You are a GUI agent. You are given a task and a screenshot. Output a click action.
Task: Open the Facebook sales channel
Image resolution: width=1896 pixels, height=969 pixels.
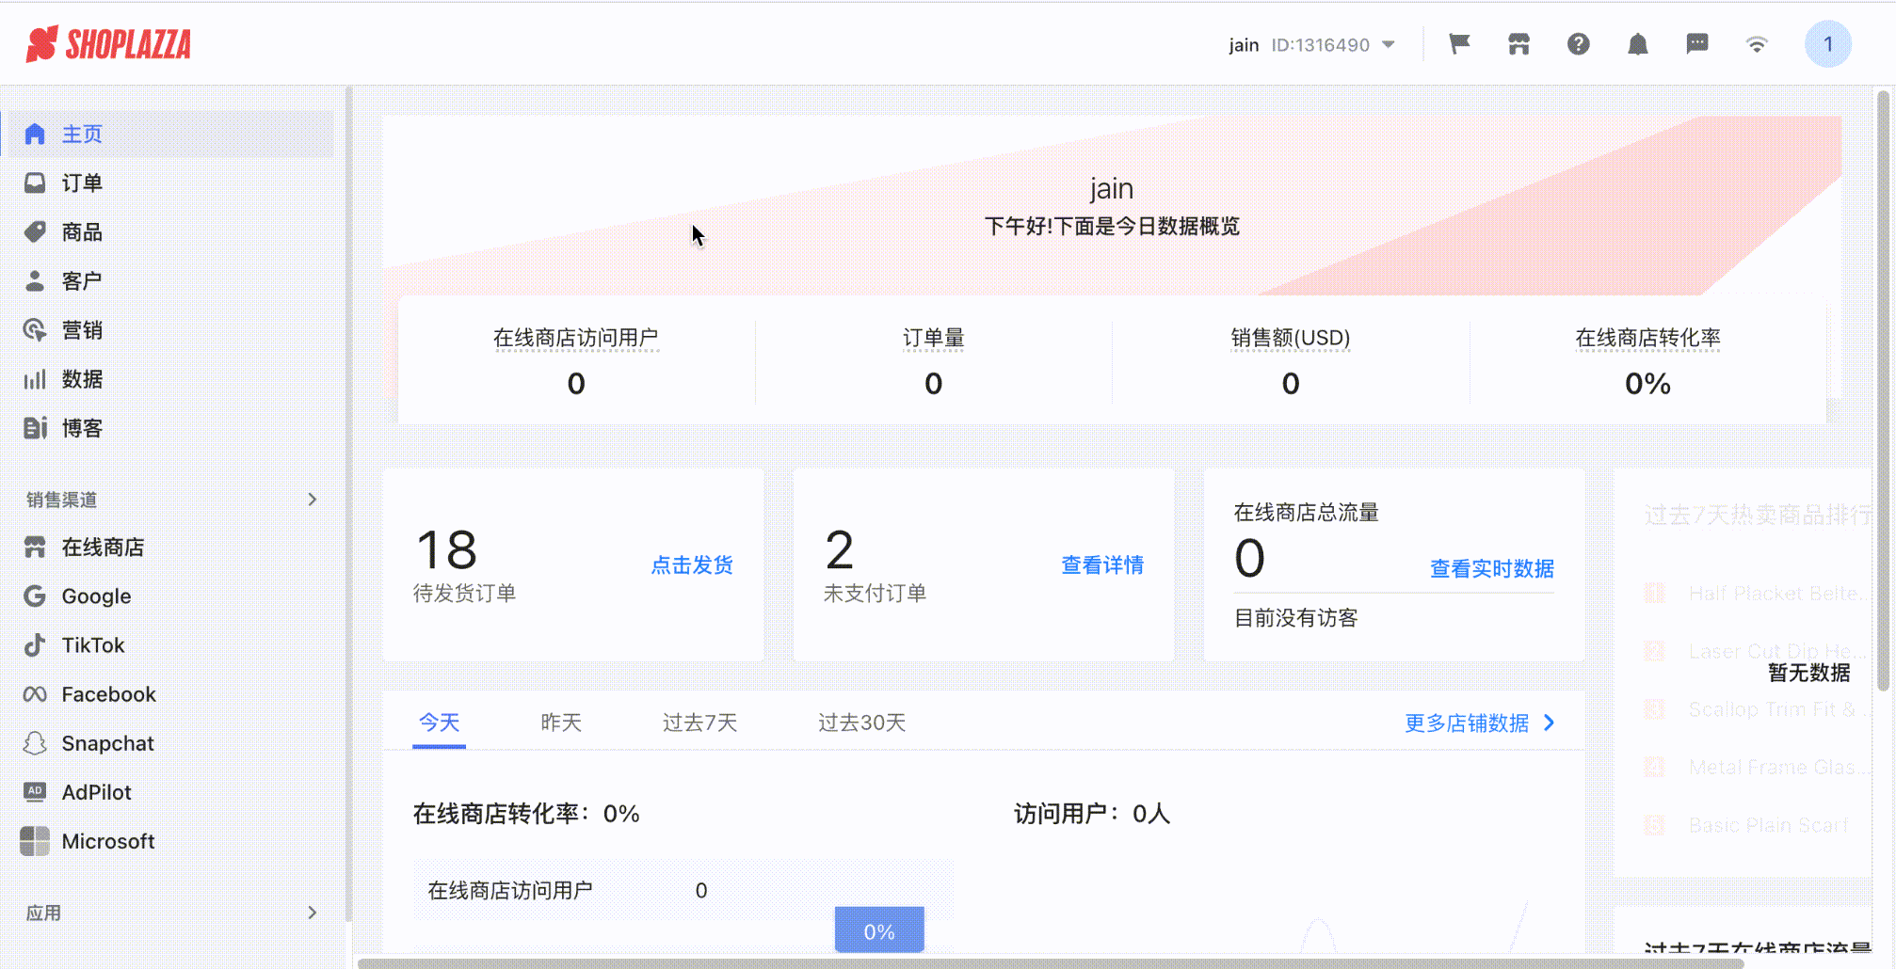click(169, 693)
